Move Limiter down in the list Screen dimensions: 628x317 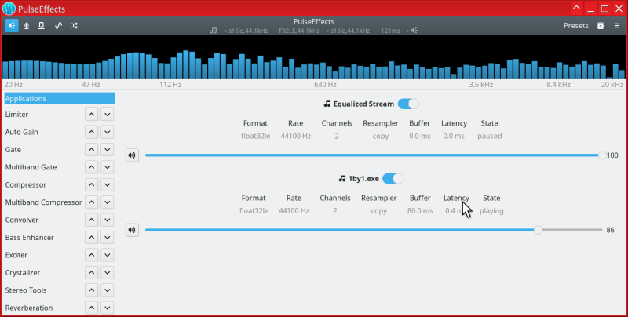coord(108,115)
